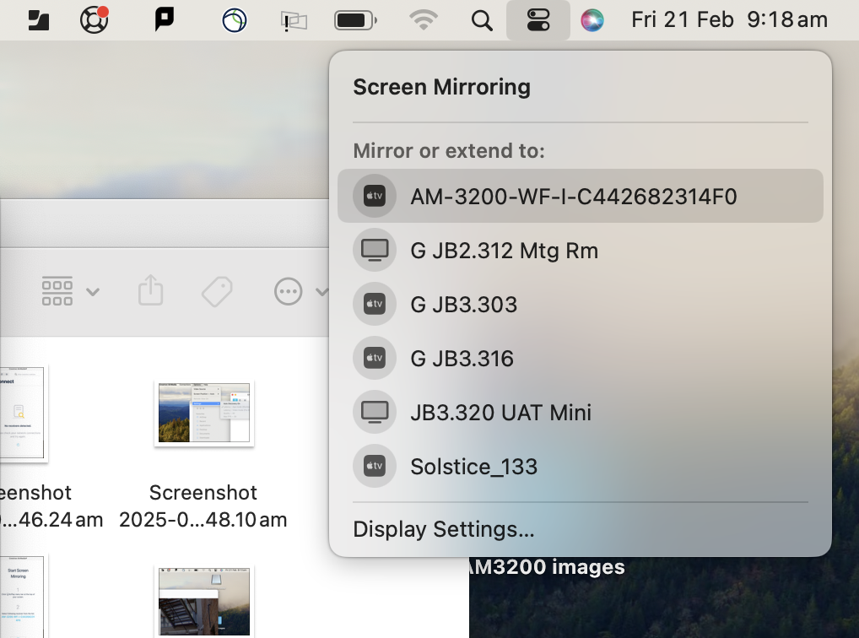
Task: Click the monitor icon beside JB3.320 UAT Mini
Action: coord(374,413)
